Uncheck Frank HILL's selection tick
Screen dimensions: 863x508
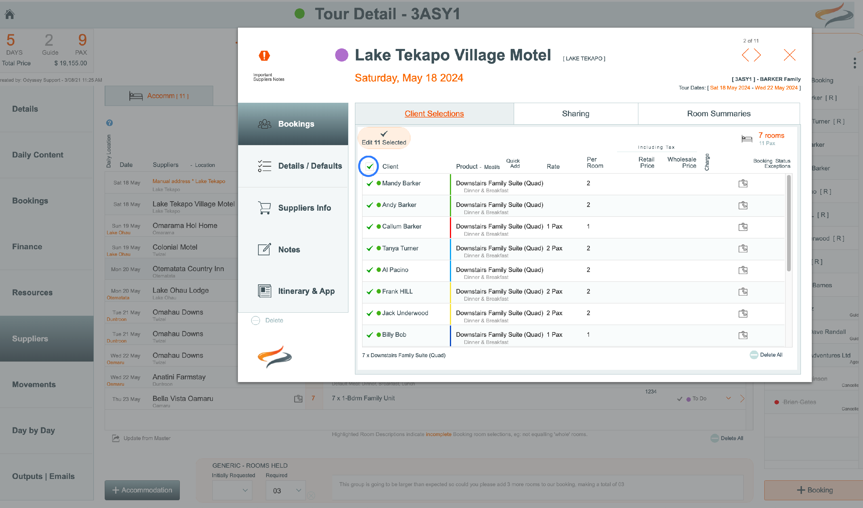pyautogui.click(x=370, y=292)
